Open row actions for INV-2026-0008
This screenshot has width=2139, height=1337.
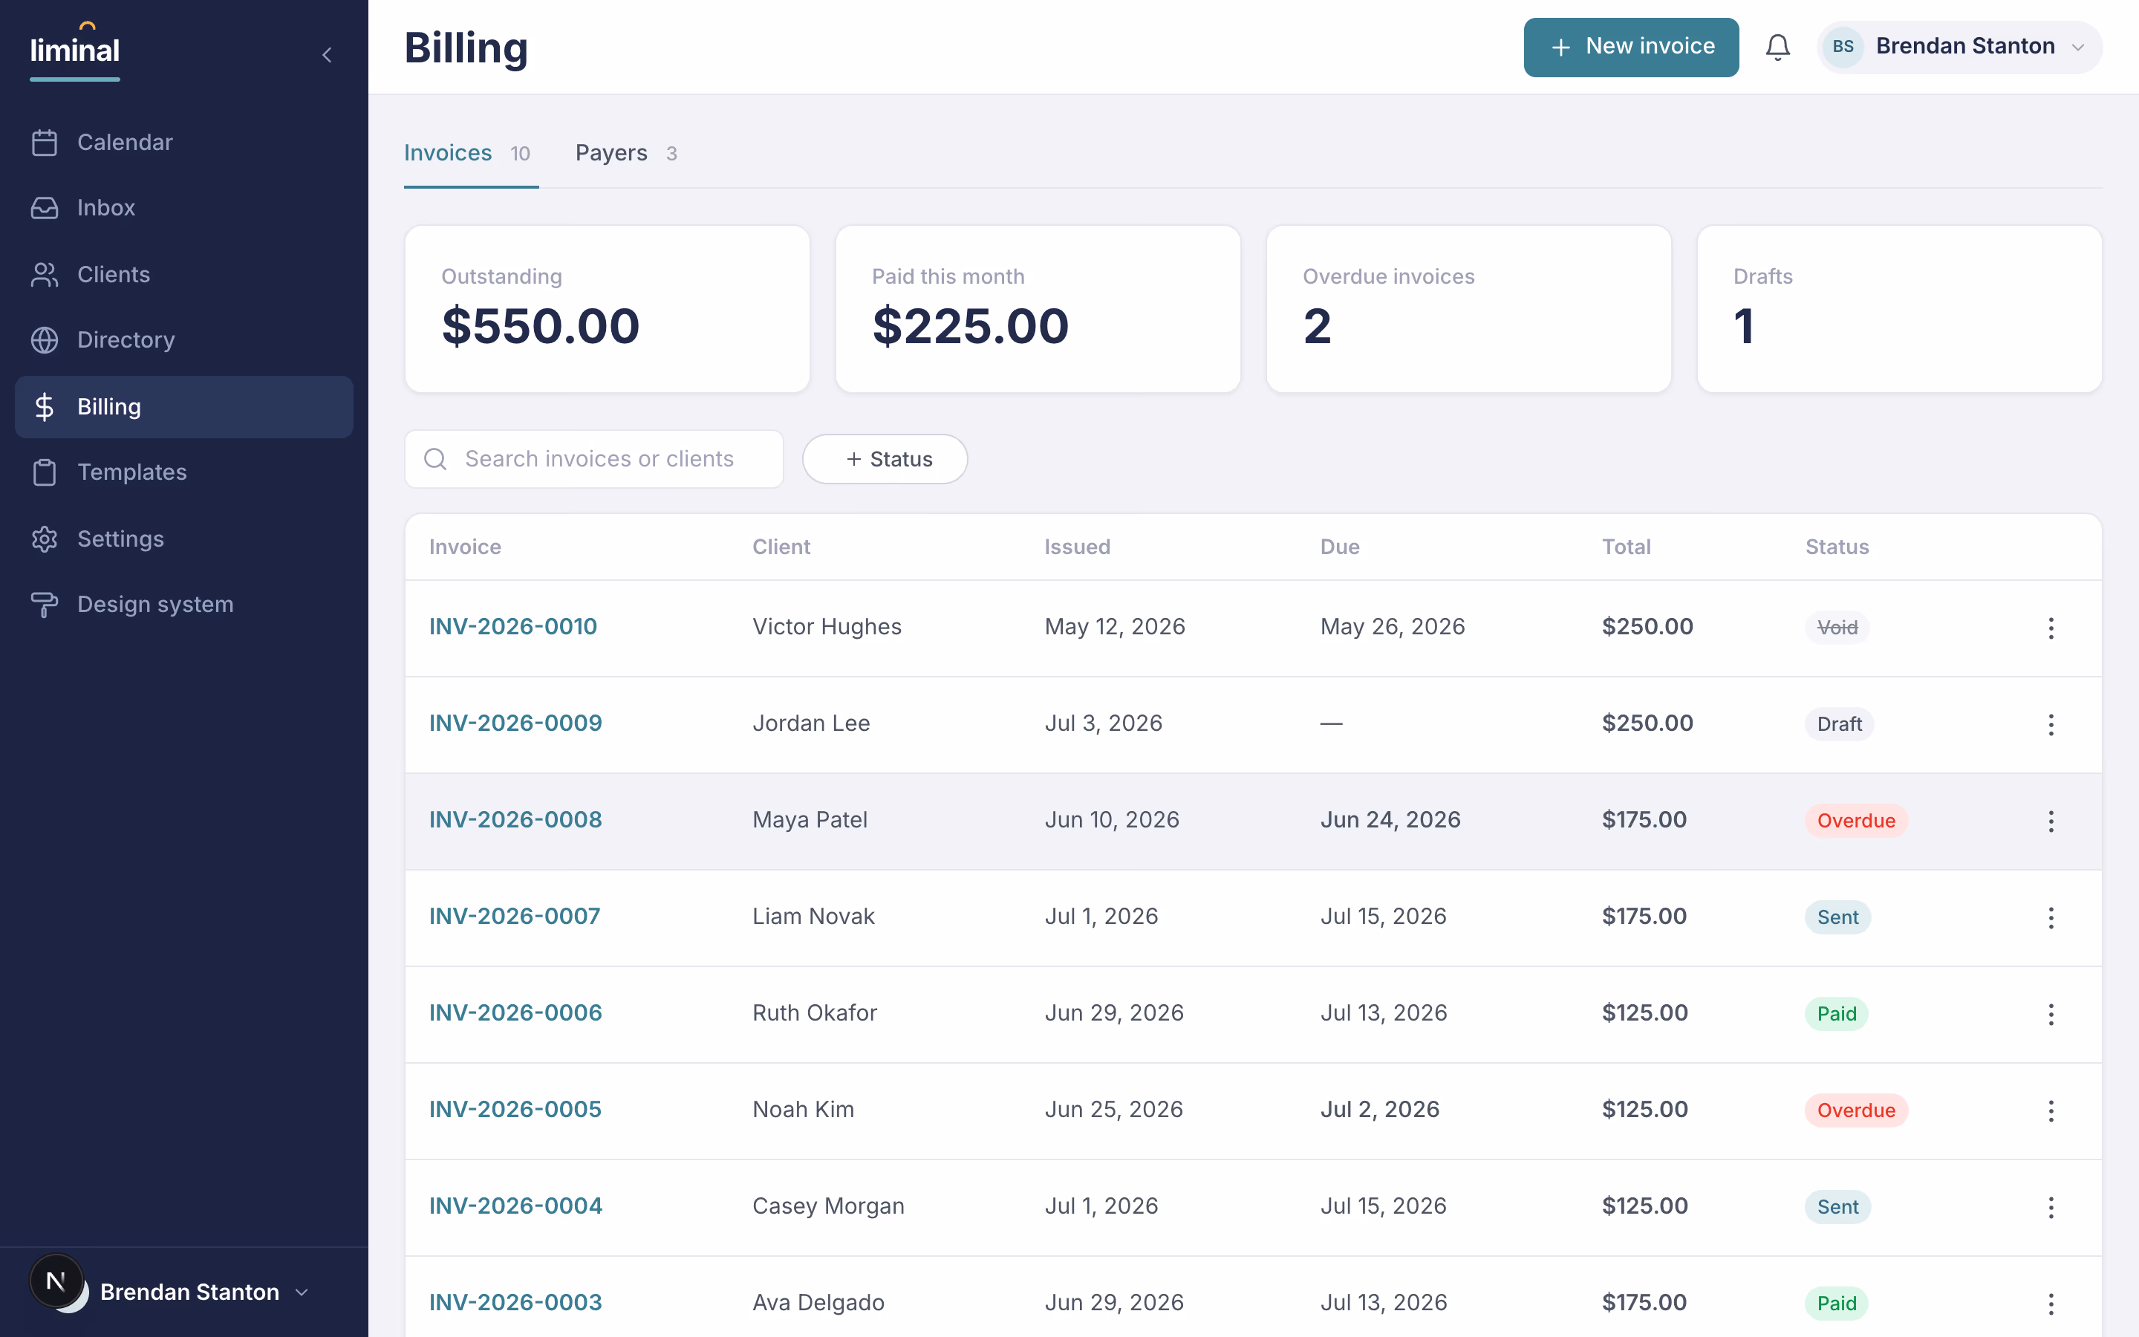tap(2051, 822)
